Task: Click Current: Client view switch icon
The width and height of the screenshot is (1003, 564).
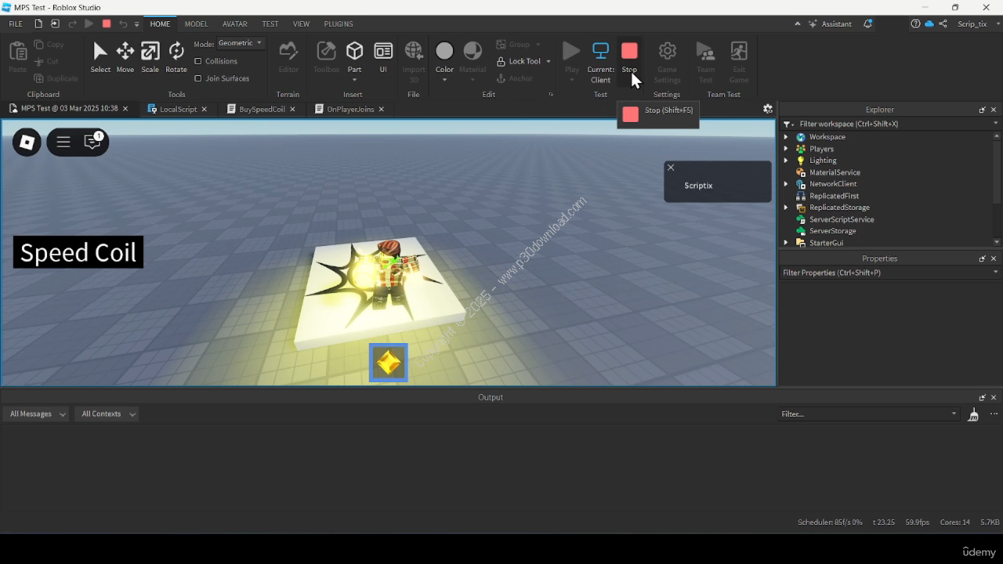Action: (601, 51)
